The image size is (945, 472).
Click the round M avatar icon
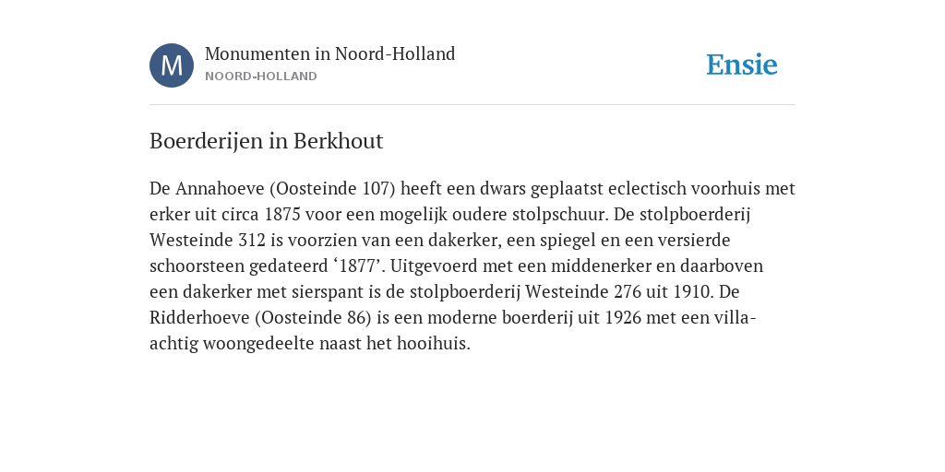pos(172,65)
